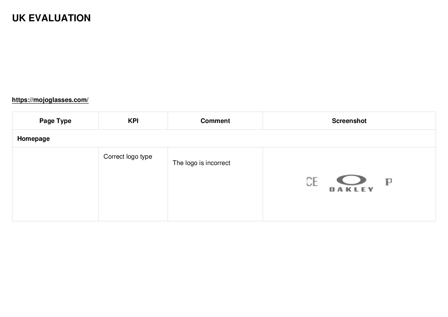Select the OAKLEY wordmark under the ellipse
Viewport: 448px width, 317px height.
click(351, 189)
